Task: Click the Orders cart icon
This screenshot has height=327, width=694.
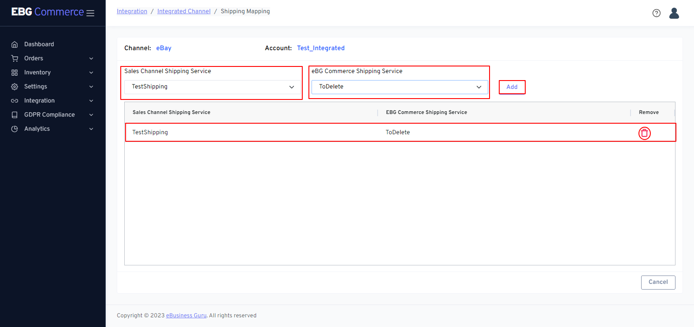Action: [x=15, y=59]
